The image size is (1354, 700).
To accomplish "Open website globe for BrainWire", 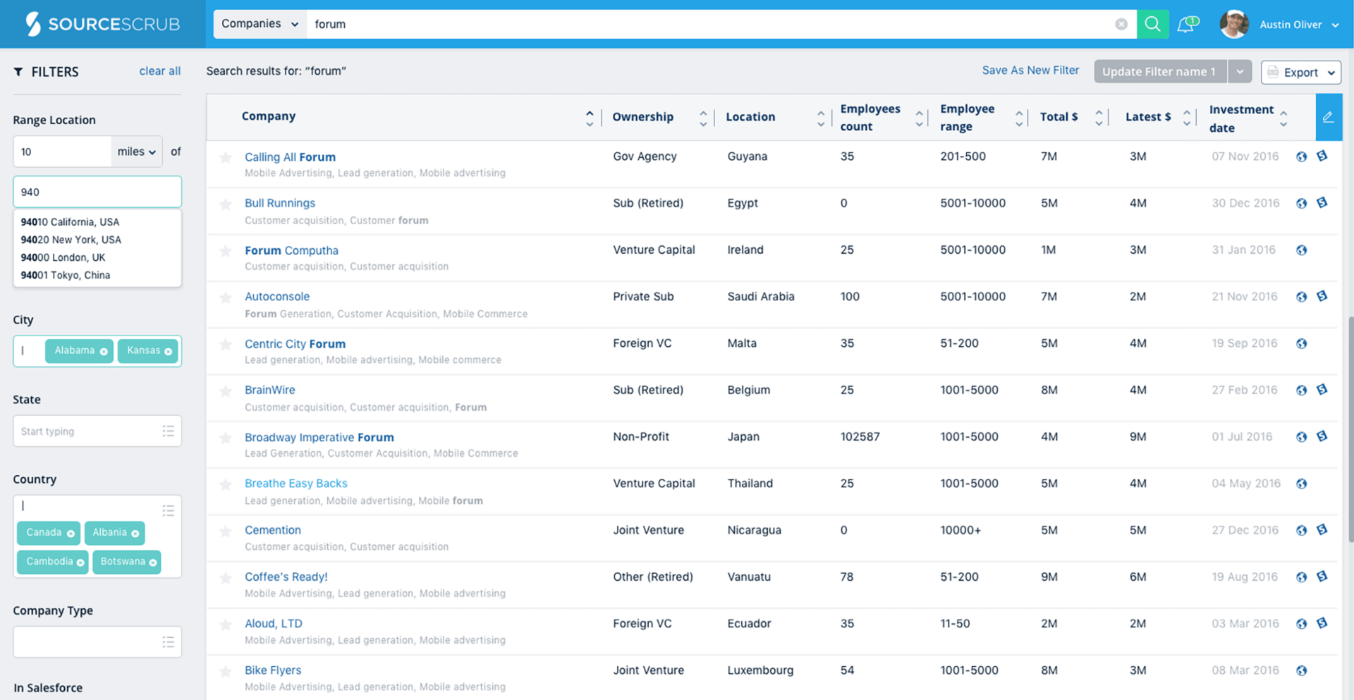I will (x=1302, y=390).
